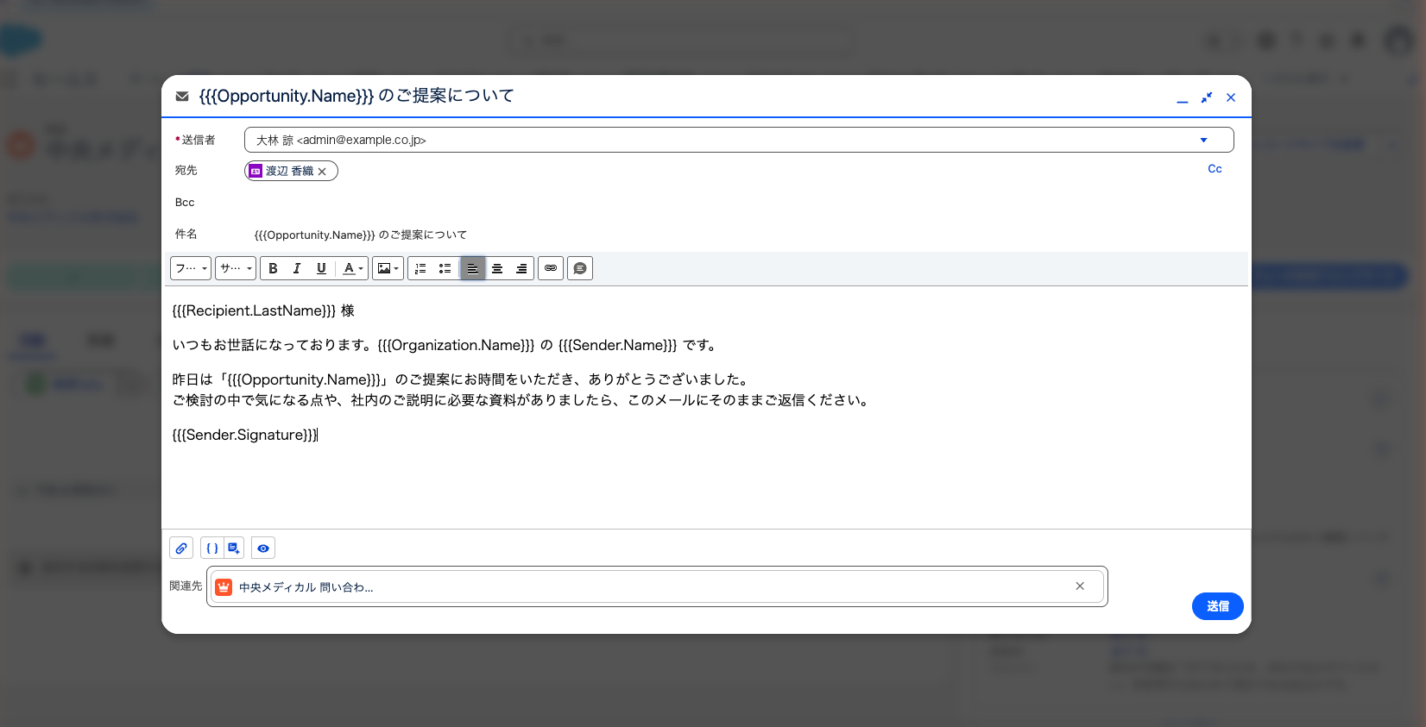Insert a merge field with curly braces icon
The image size is (1426, 727).
pyautogui.click(x=212, y=548)
